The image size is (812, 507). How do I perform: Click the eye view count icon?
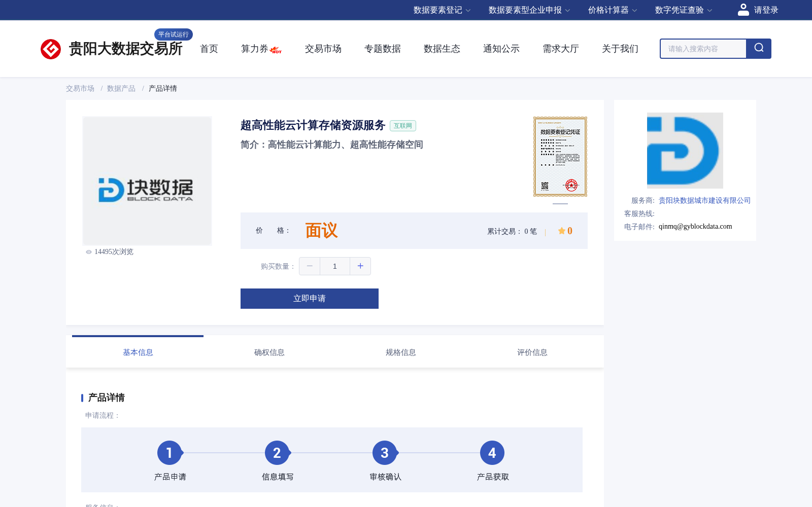(89, 252)
